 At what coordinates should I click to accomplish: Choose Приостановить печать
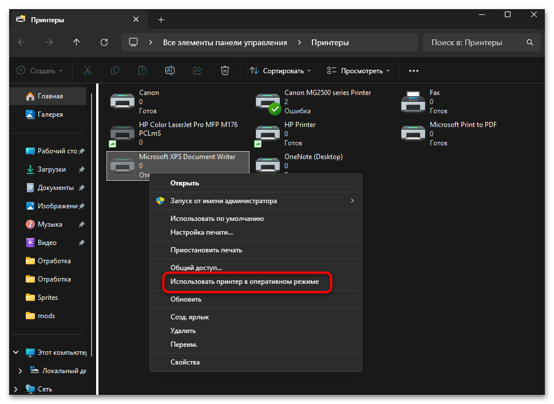click(256, 250)
